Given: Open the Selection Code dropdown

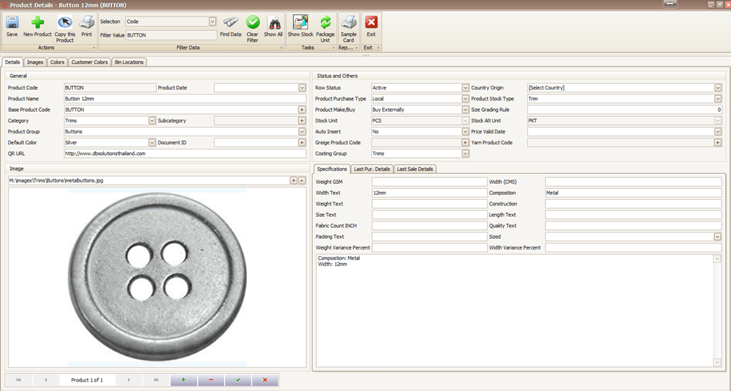Looking at the screenshot, I should 212,22.
